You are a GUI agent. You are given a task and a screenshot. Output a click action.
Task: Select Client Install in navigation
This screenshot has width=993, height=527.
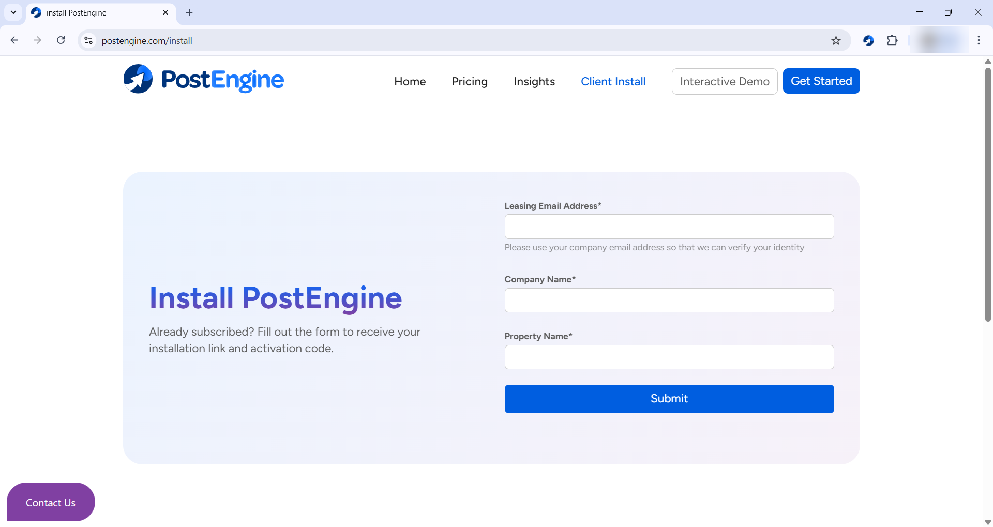(613, 81)
